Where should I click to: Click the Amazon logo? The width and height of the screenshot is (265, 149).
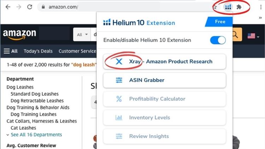tap(19, 34)
